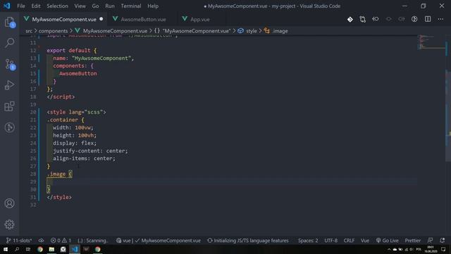
Task: Click the AwsomeButton component name on line 15
Action: [x=78, y=73]
